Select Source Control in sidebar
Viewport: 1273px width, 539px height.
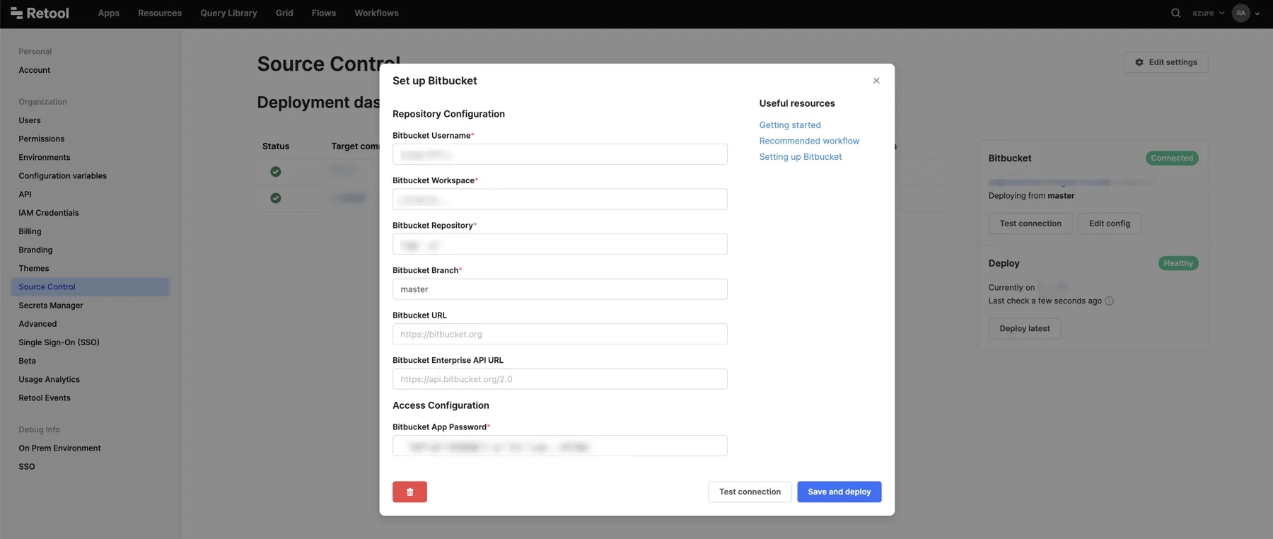[90, 286]
